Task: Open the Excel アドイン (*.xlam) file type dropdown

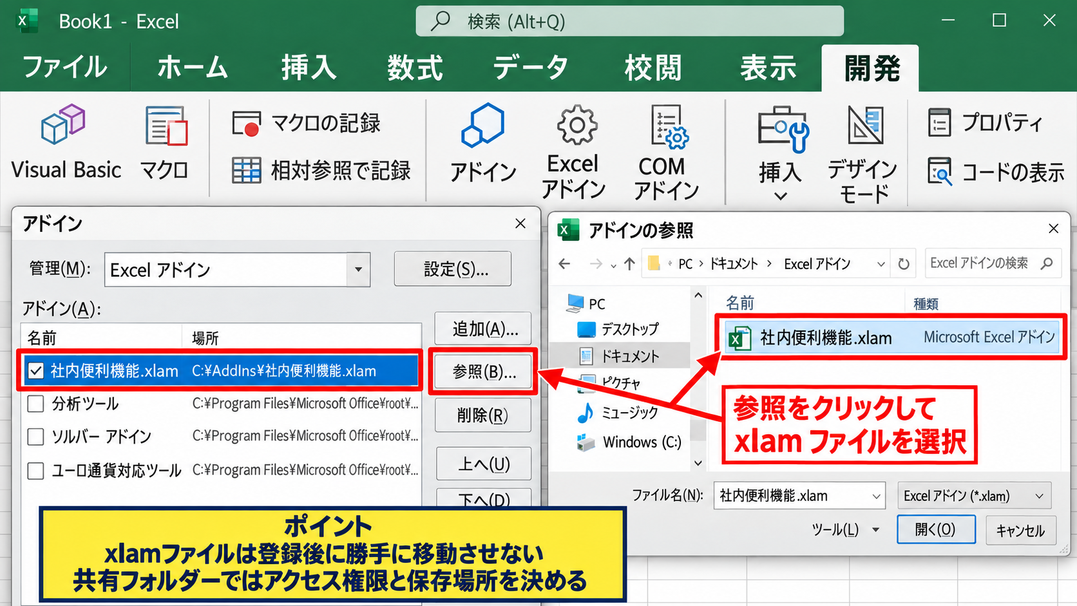Action: pyautogui.click(x=975, y=496)
